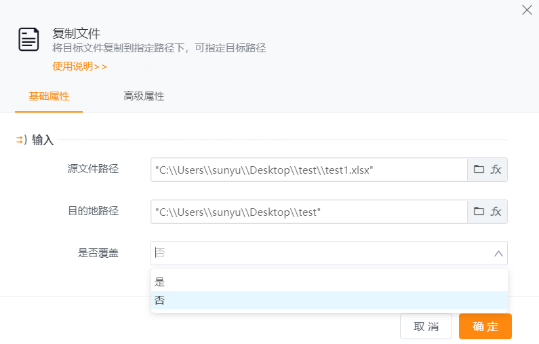Browse folder for 源文件路径
The height and width of the screenshot is (344, 539).
tap(479, 170)
